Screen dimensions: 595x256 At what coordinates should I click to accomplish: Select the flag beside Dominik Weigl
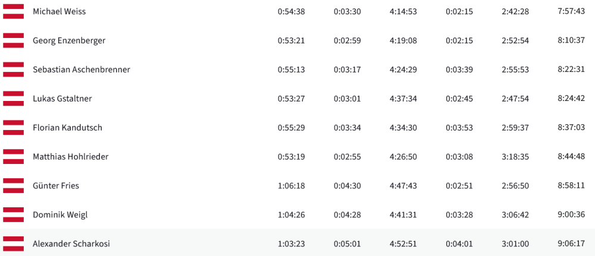click(13, 215)
